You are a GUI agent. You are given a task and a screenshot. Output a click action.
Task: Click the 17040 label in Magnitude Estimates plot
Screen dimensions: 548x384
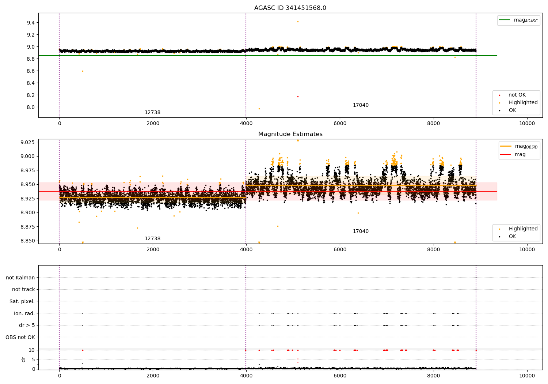pos(361,231)
